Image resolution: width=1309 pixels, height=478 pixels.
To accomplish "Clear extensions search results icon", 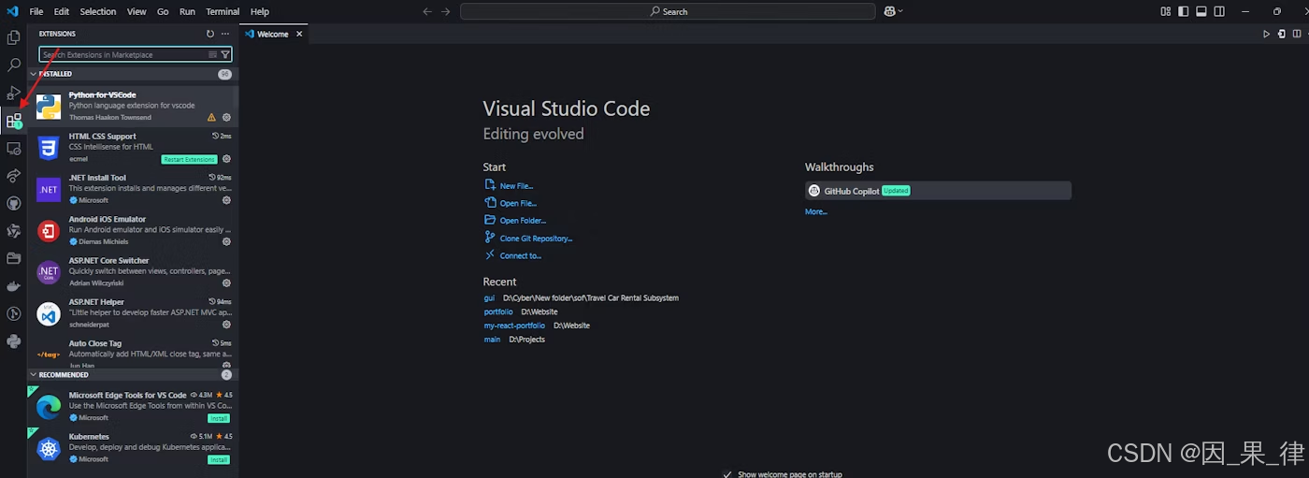I will click(213, 54).
